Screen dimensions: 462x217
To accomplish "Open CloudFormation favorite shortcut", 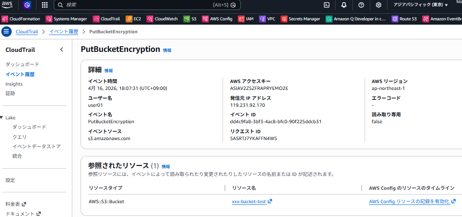I will pos(21,19).
